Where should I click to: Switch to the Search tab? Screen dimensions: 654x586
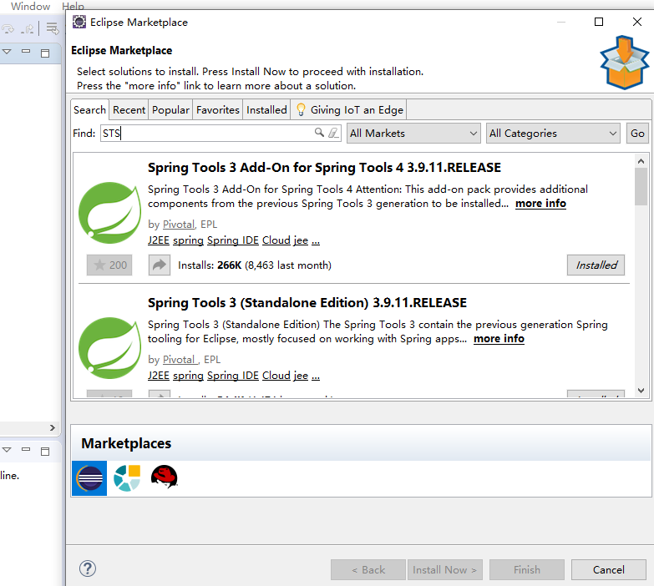[89, 110]
